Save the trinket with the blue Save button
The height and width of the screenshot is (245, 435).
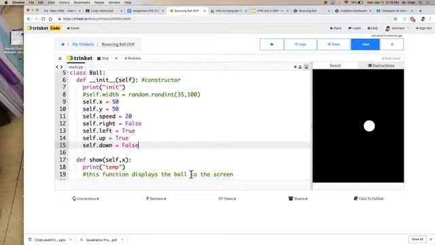click(365, 44)
